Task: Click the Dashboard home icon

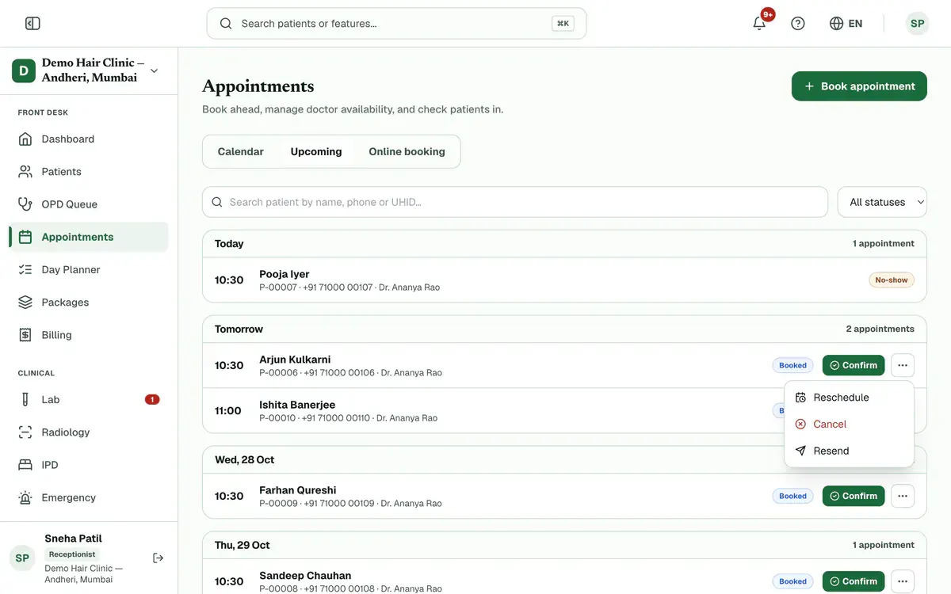Action: [25, 139]
